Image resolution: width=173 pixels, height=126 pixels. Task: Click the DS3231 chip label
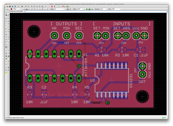131,81
